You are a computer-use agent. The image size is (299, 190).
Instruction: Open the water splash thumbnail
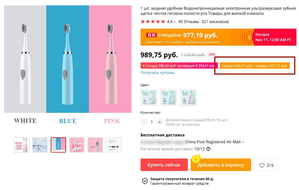[40, 145]
